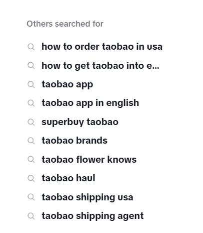Click search icon beside 'taobao brands'
The width and height of the screenshot is (203, 233).
click(31, 141)
